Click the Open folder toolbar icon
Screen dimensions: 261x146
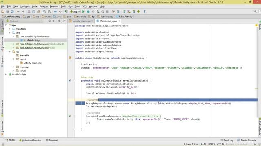pos(3,11)
